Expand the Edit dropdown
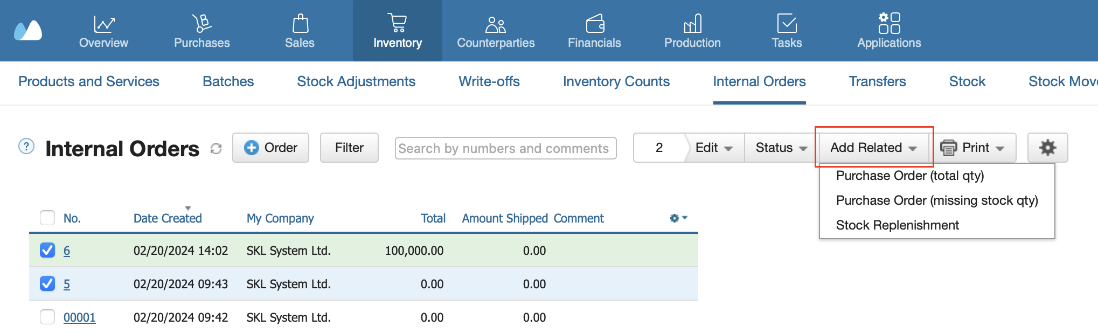Viewport: 1098px width, 333px height. (714, 148)
